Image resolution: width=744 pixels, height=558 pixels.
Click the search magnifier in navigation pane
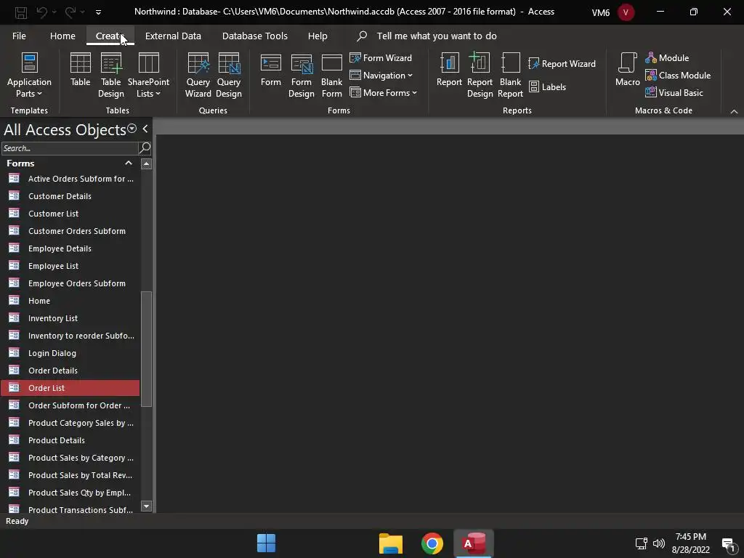(x=145, y=148)
